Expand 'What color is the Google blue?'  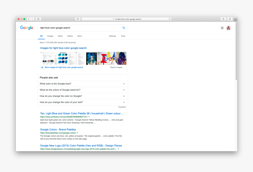coord(83,84)
